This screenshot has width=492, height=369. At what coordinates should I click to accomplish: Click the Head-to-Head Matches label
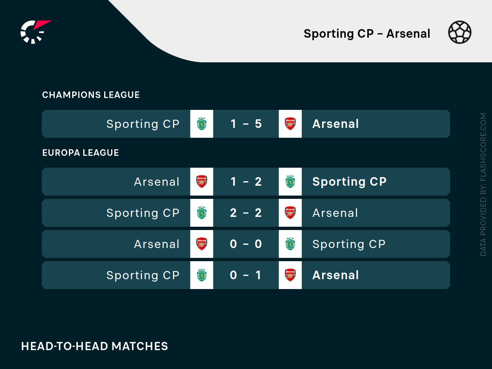pyautogui.click(x=95, y=346)
